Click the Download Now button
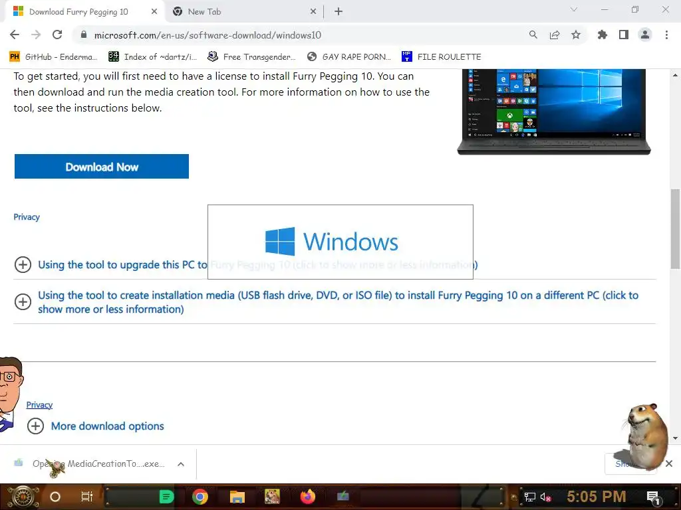Viewport: 681px width, 510px height. [x=102, y=167]
